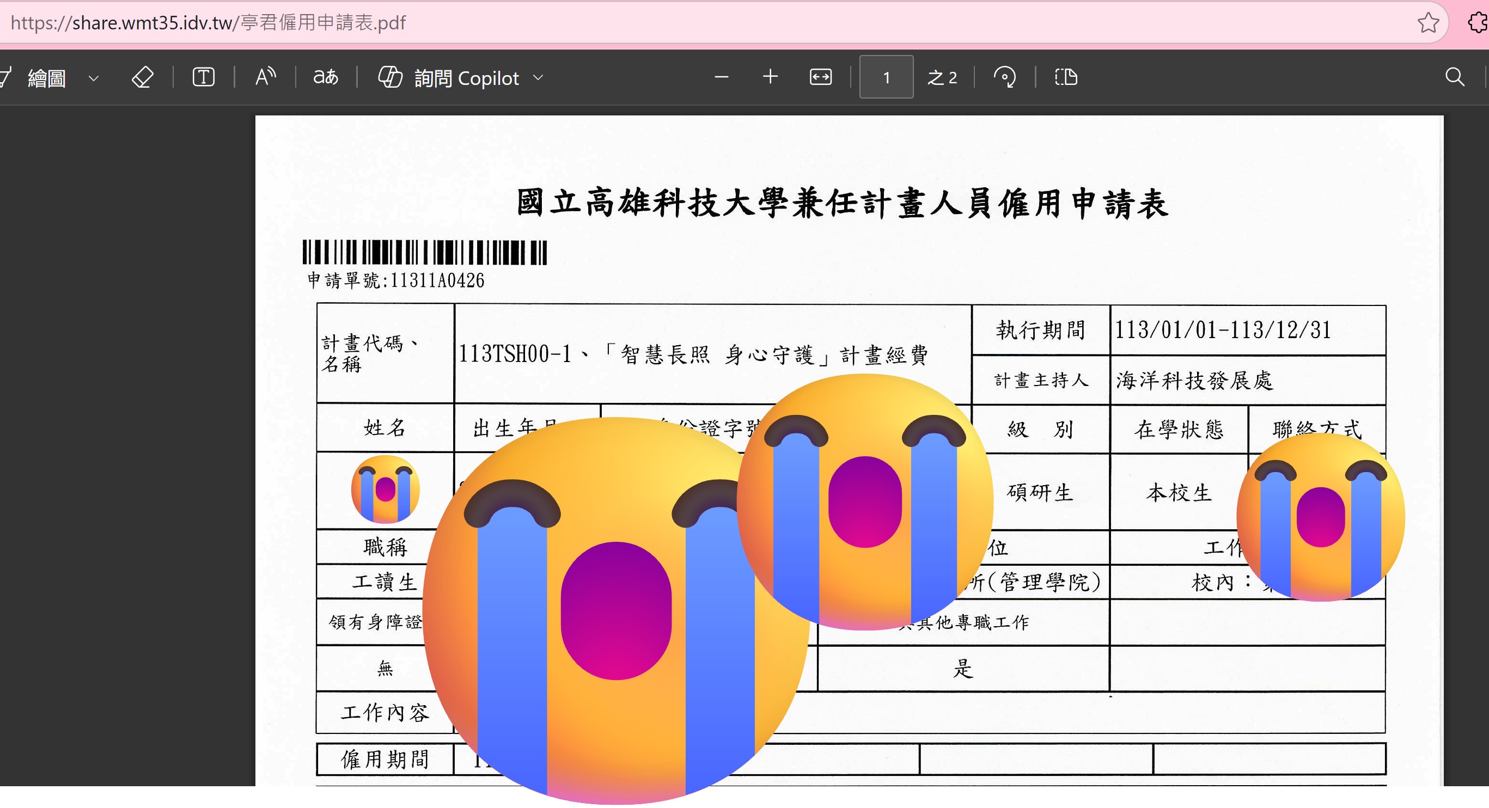Click the total pages indicator 之 2

(x=942, y=77)
